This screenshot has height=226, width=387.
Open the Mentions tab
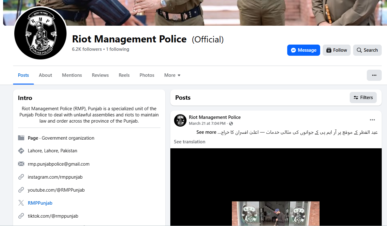[72, 75]
